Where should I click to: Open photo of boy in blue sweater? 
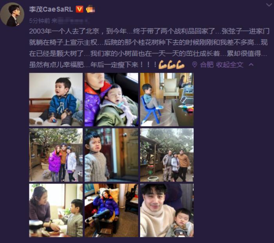(x=56, y=99)
